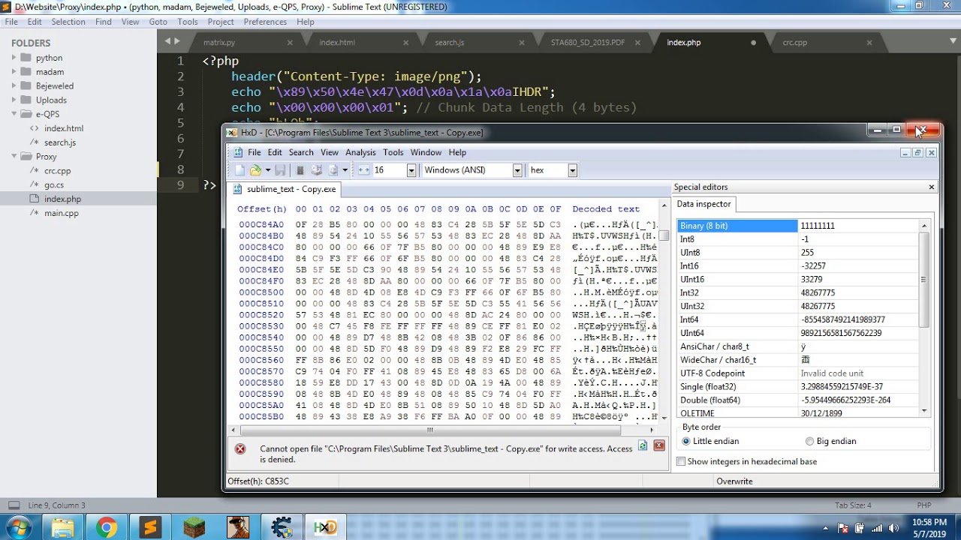The width and height of the screenshot is (961, 540).
Task: Click hex view horizontal scrollbar thumb
Action: [430, 430]
